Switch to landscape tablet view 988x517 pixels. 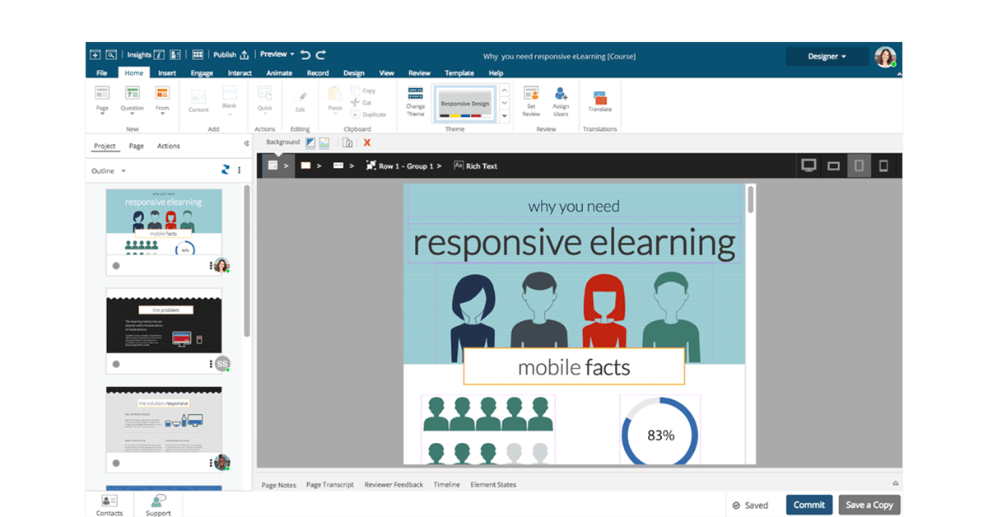[x=834, y=165]
